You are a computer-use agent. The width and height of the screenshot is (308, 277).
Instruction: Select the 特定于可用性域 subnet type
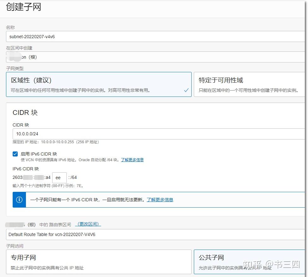click(250, 84)
